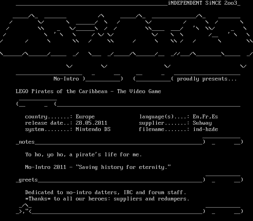253x221 pixels.
Task: Select the 'LEGO Pirates of the Caribbean - The Video Game' title
Action: click(x=88, y=91)
